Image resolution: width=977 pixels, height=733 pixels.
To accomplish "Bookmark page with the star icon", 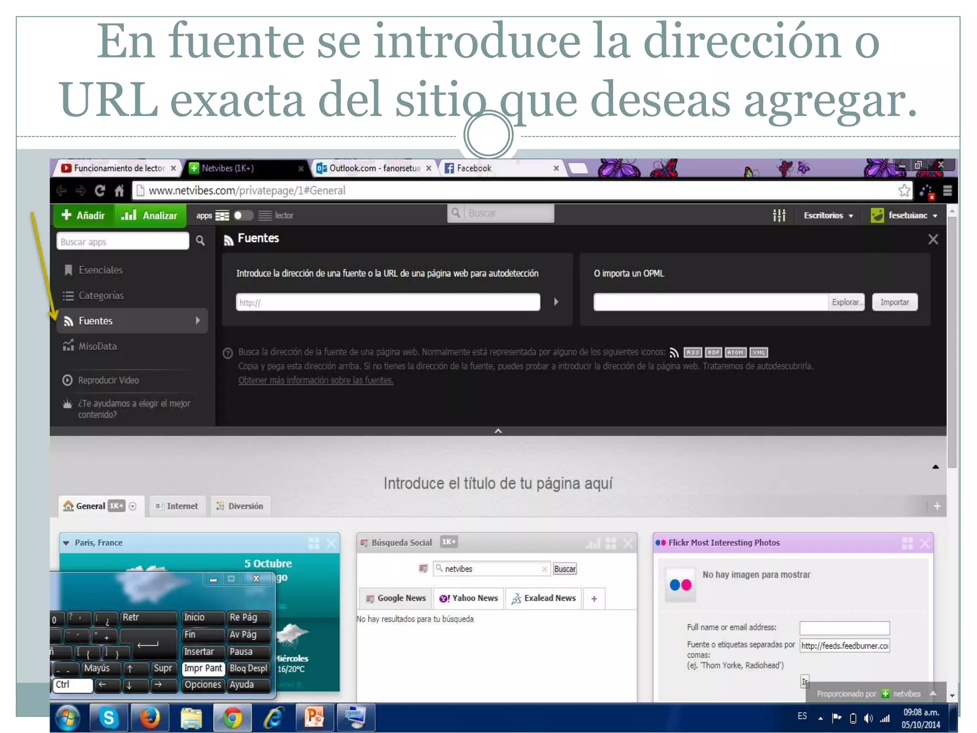I will click(x=904, y=191).
